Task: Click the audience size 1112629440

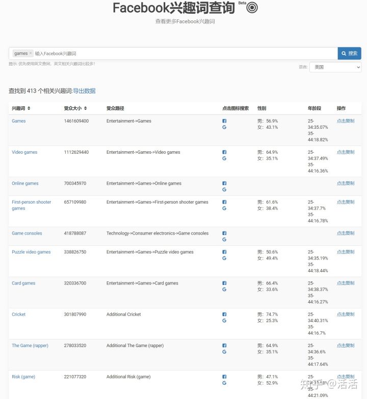Action: (x=76, y=152)
